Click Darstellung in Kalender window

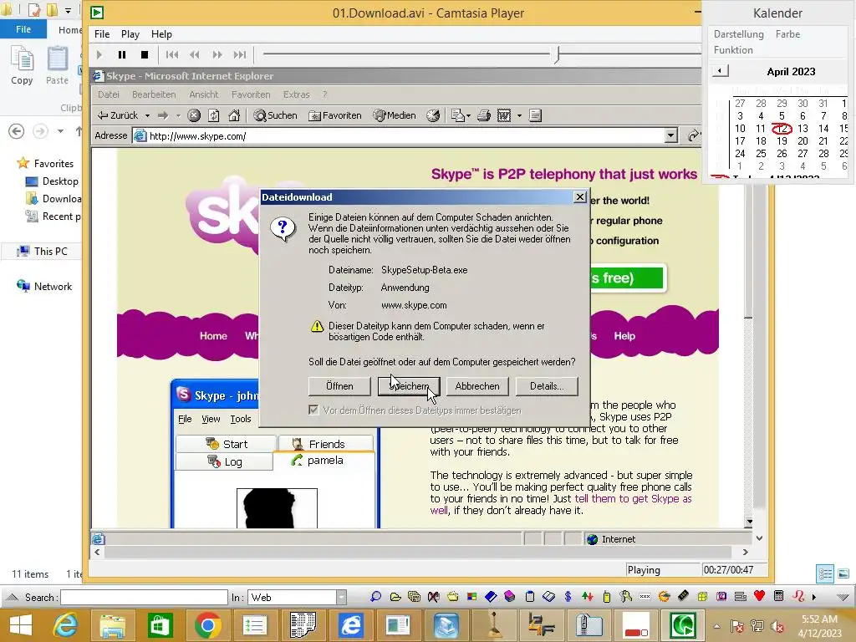(x=739, y=33)
